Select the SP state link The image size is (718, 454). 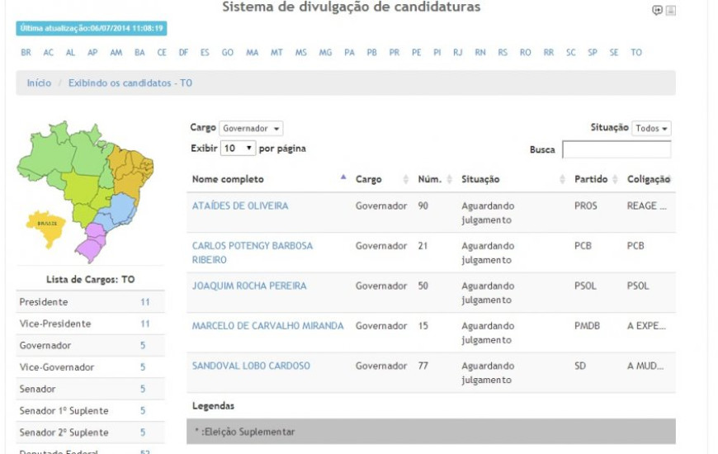coord(593,52)
